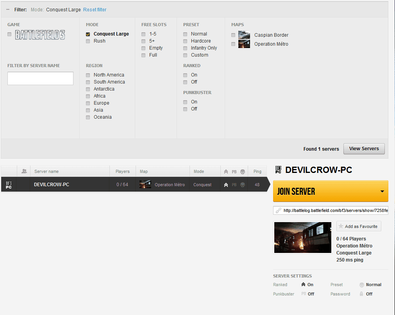Tick the Empty free slots checkbox
This screenshot has width=395, height=315.
pos(143,48)
